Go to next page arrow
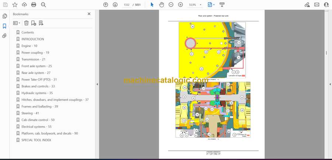 pyautogui.click(x=115, y=5)
